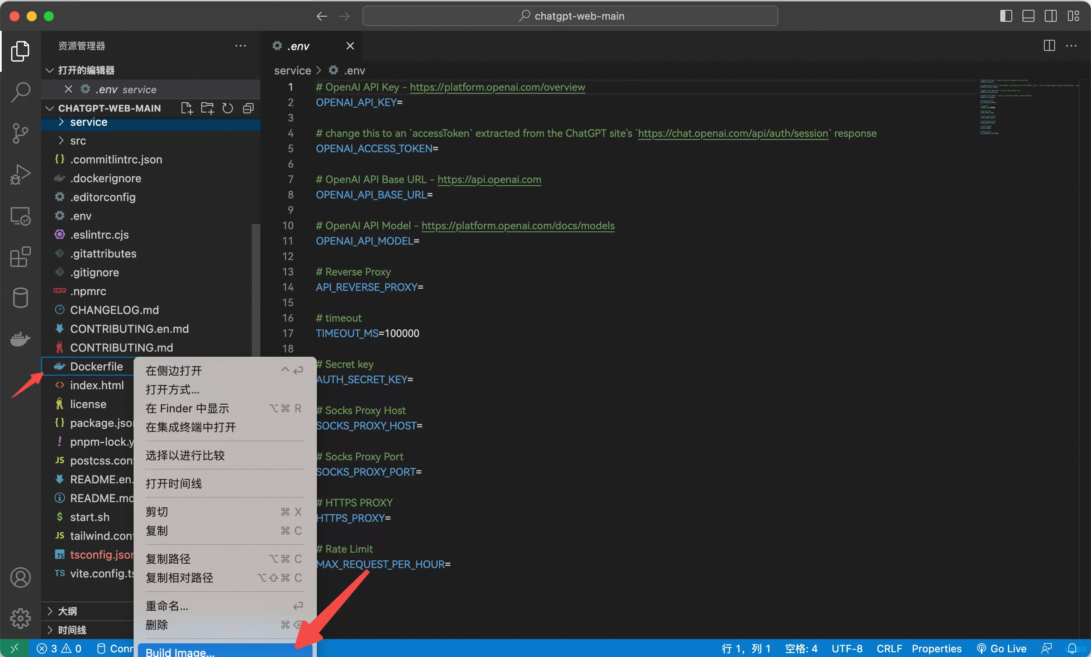Open the api.openai.com link on line 7

[x=489, y=179]
